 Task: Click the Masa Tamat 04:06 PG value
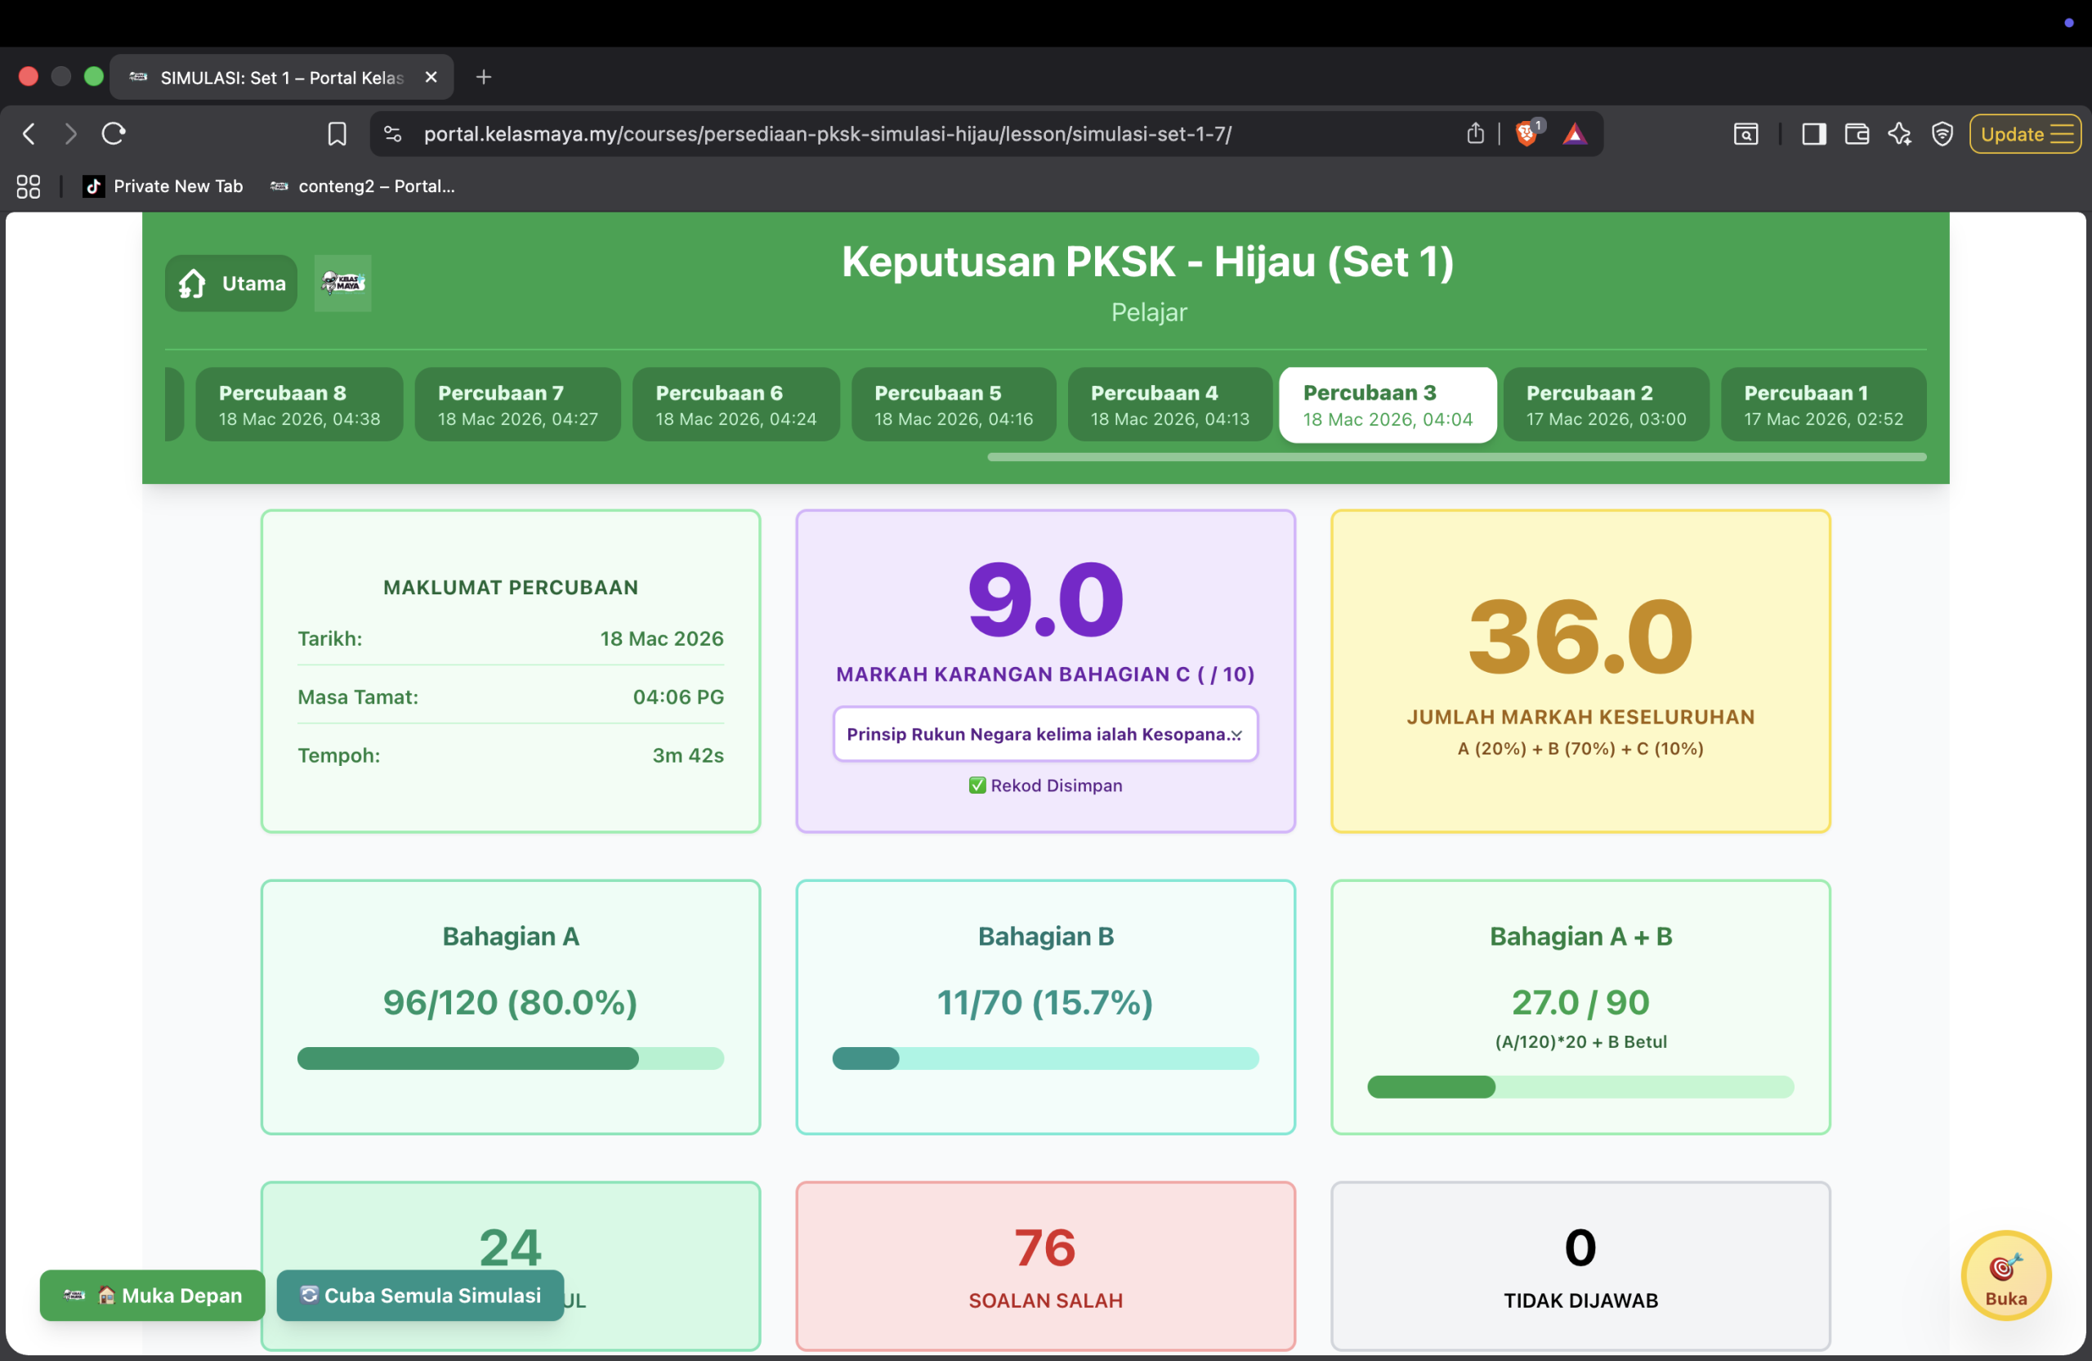point(677,697)
